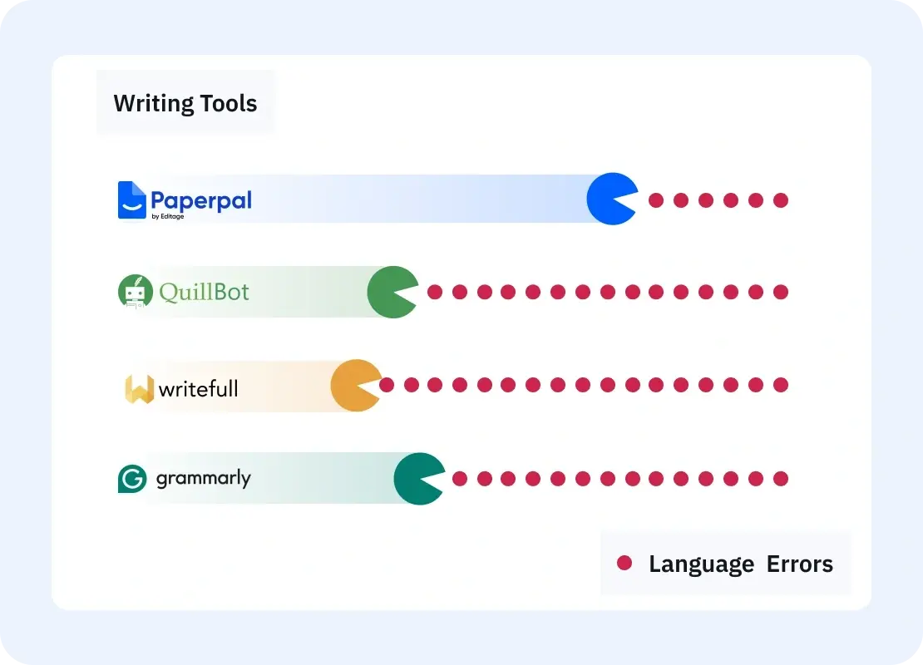Click the orange Writefull pac-man shape
The width and height of the screenshot is (923, 665).
(x=353, y=385)
